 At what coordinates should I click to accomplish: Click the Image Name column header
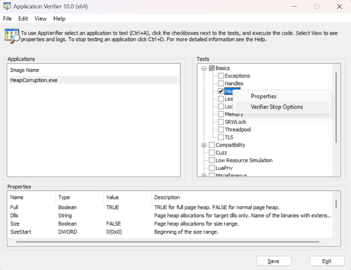click(x=25, y=70)
